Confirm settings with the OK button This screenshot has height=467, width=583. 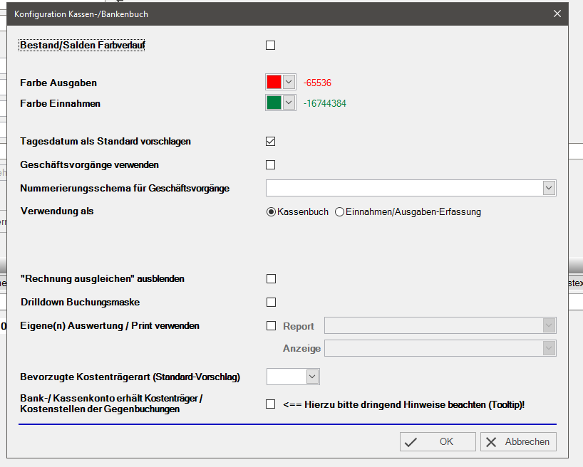[x=438, y=441]
